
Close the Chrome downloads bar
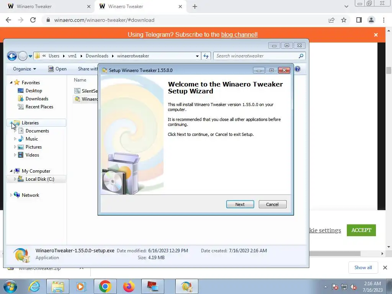(385, 268)
